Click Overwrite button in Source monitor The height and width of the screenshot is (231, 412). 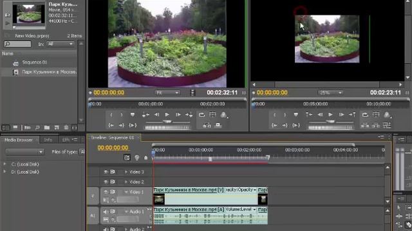[x=218, y=126]
